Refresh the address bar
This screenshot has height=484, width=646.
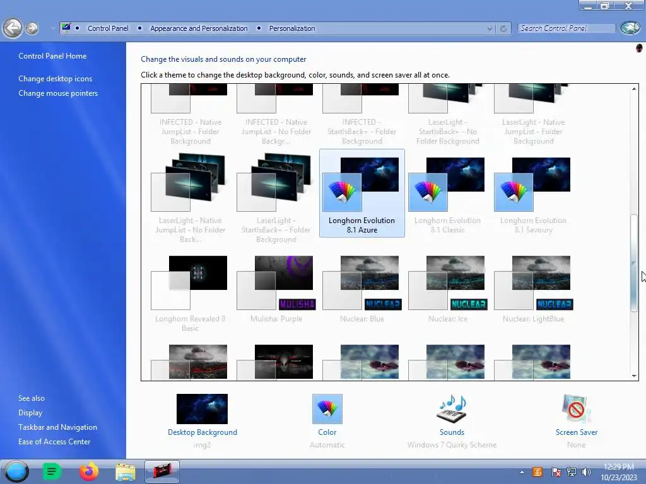[503, 28]
